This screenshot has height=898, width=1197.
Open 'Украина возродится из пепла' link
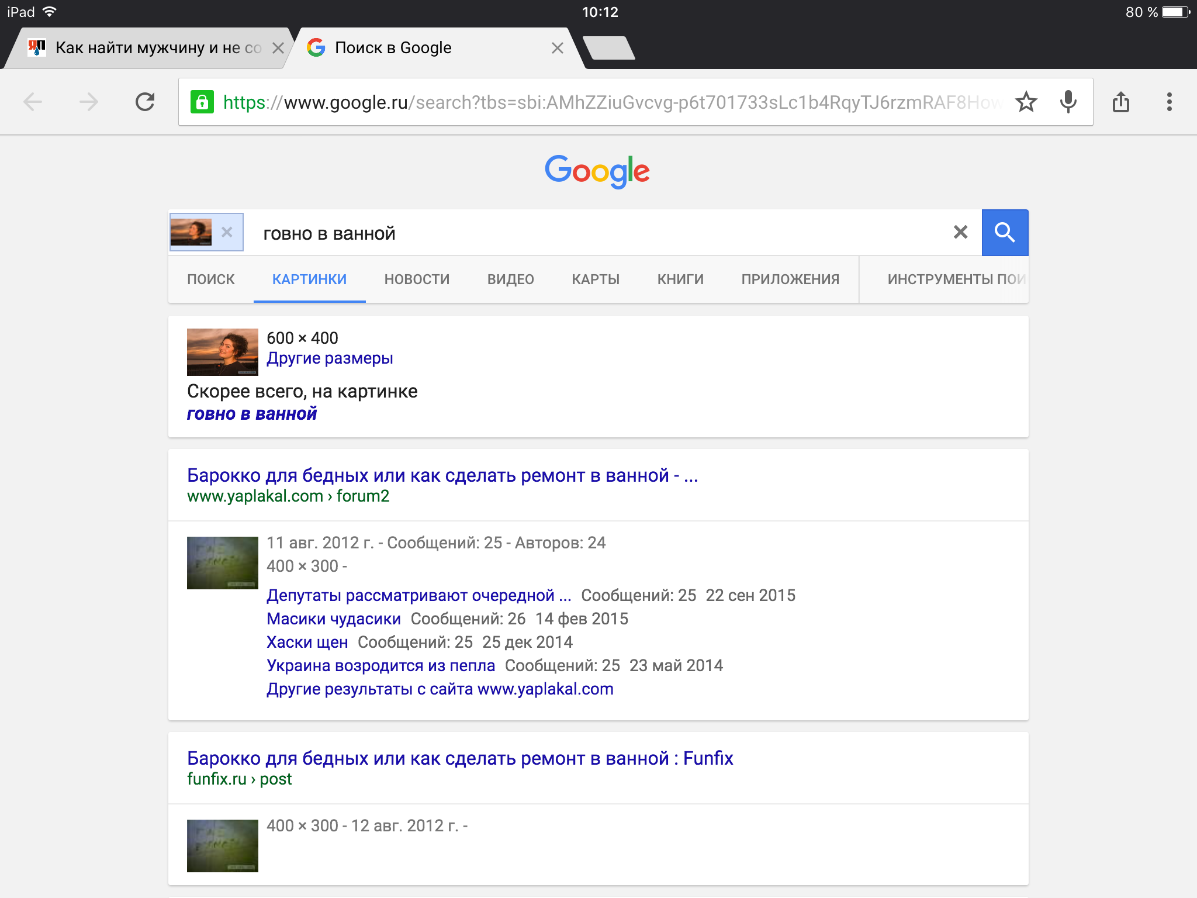point(381,666)
